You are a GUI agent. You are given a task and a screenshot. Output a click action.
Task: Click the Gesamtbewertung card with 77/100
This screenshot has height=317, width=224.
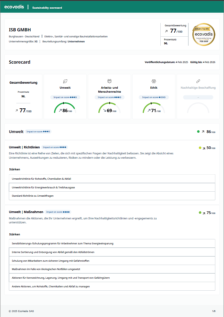pyautogui.click(x=23, y=97)
